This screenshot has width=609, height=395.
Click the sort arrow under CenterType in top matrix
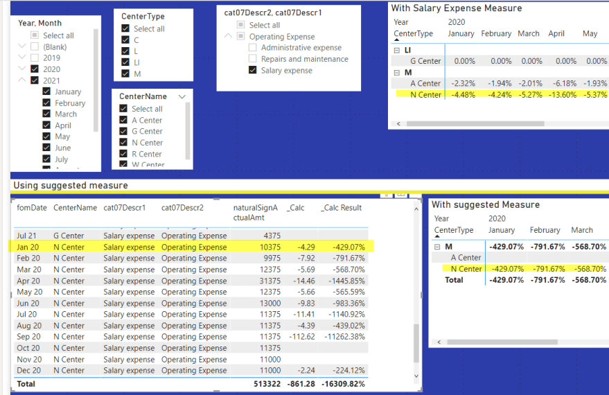(x=396, y=39)
